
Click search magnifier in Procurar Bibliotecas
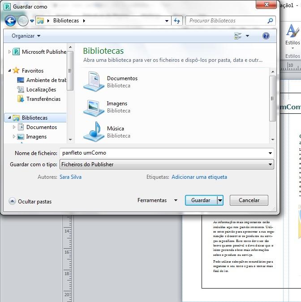(x=270, y=21)
